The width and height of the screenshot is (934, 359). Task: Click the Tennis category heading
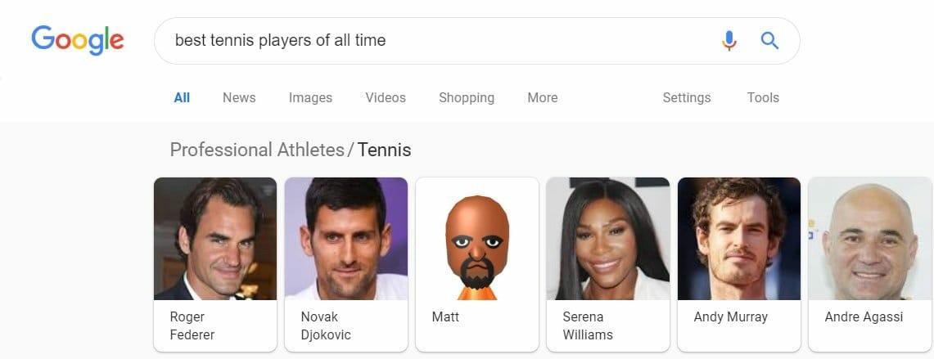pyautogui.click(x=384, y=150)
